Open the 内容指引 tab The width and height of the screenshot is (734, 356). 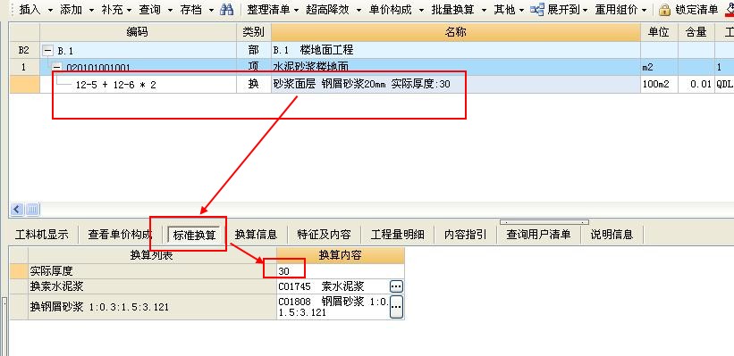[x=466, y=234]
